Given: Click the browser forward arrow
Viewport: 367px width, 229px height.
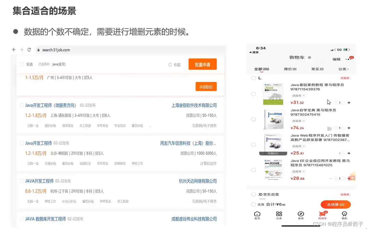Looking at the screenshot, I should click(x=22, y=50).
